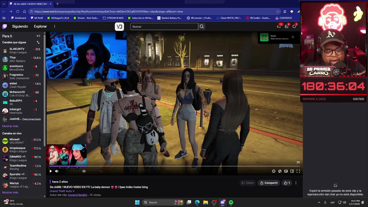Open elded Clash Royale channel
The width and height of the screenshot is (368, 207).
[22, 85]
